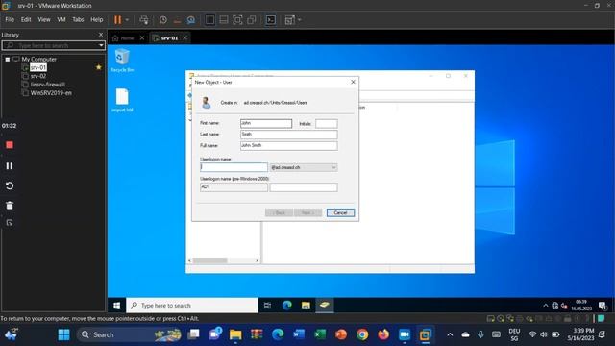
Task: Click the Full name field
Action: [288, 145]
